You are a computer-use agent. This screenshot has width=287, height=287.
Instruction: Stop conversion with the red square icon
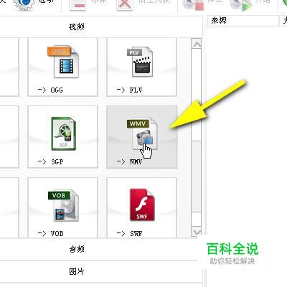pos(193,5)
